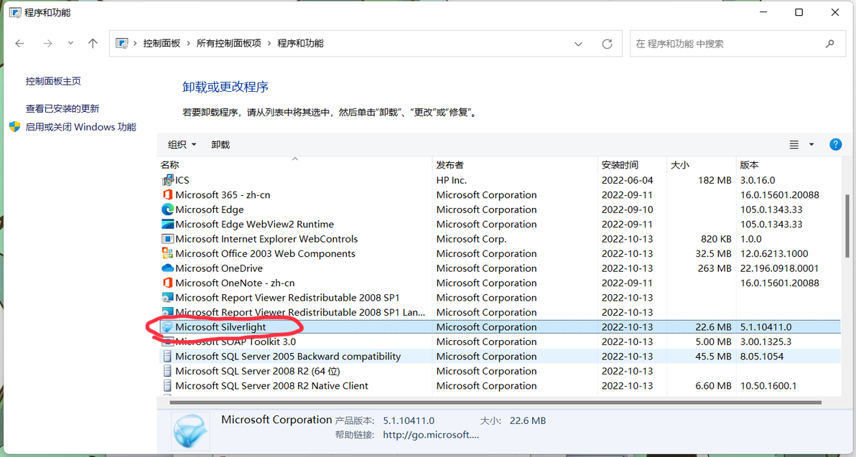The width and height of the screenshot is (856, 457).
Task: Click the control panel icon in address bar
Action: click(122, 43)
